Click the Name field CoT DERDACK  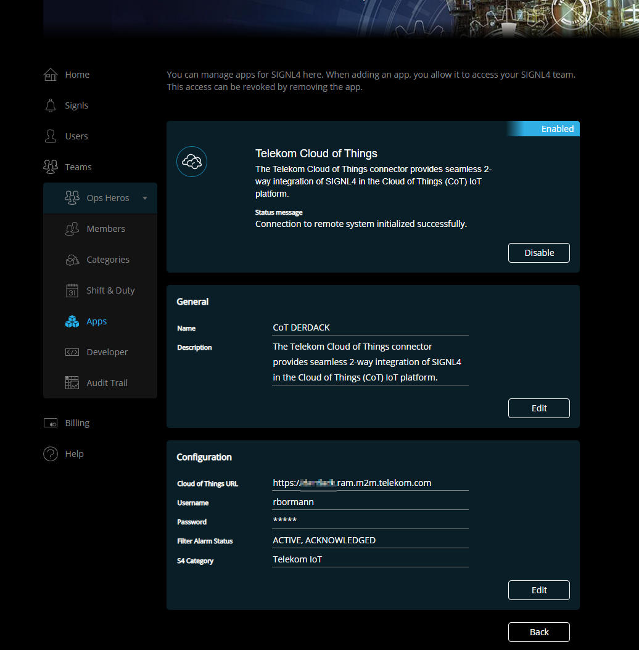[370, 328]
